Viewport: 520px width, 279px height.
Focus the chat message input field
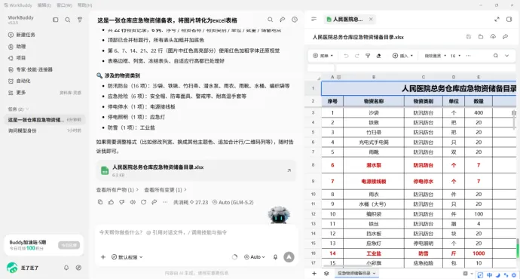click(196, 232)
